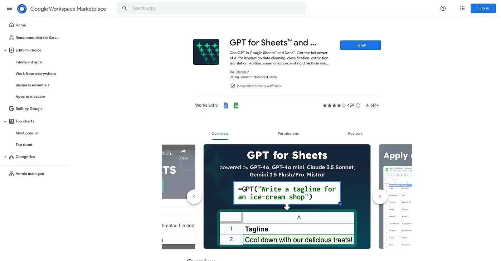Open the Editor's choice page
The image size is (501, 261).
28,50
